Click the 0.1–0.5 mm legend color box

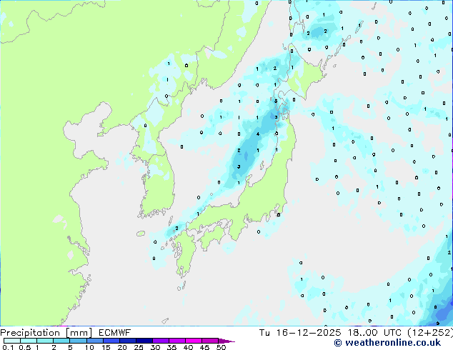(12, 341)
